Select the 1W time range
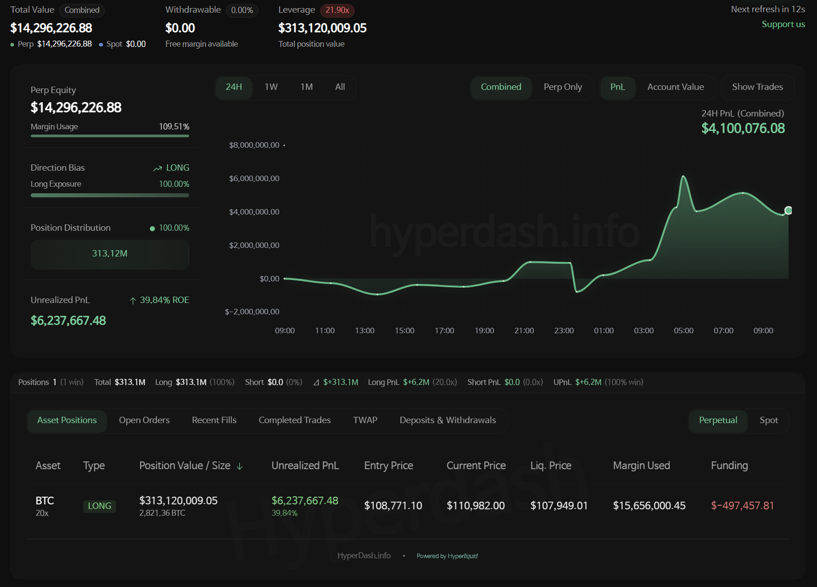 pos(271,87)
